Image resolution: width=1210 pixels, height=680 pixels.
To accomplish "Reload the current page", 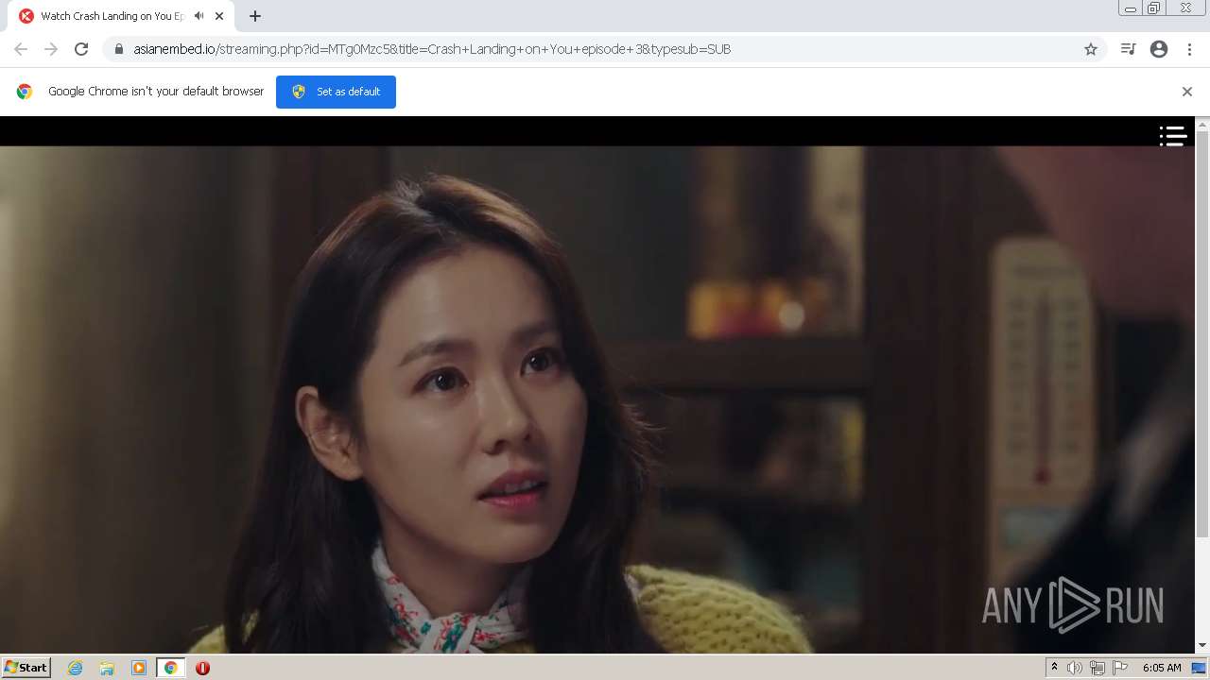I will coord(81,49).
